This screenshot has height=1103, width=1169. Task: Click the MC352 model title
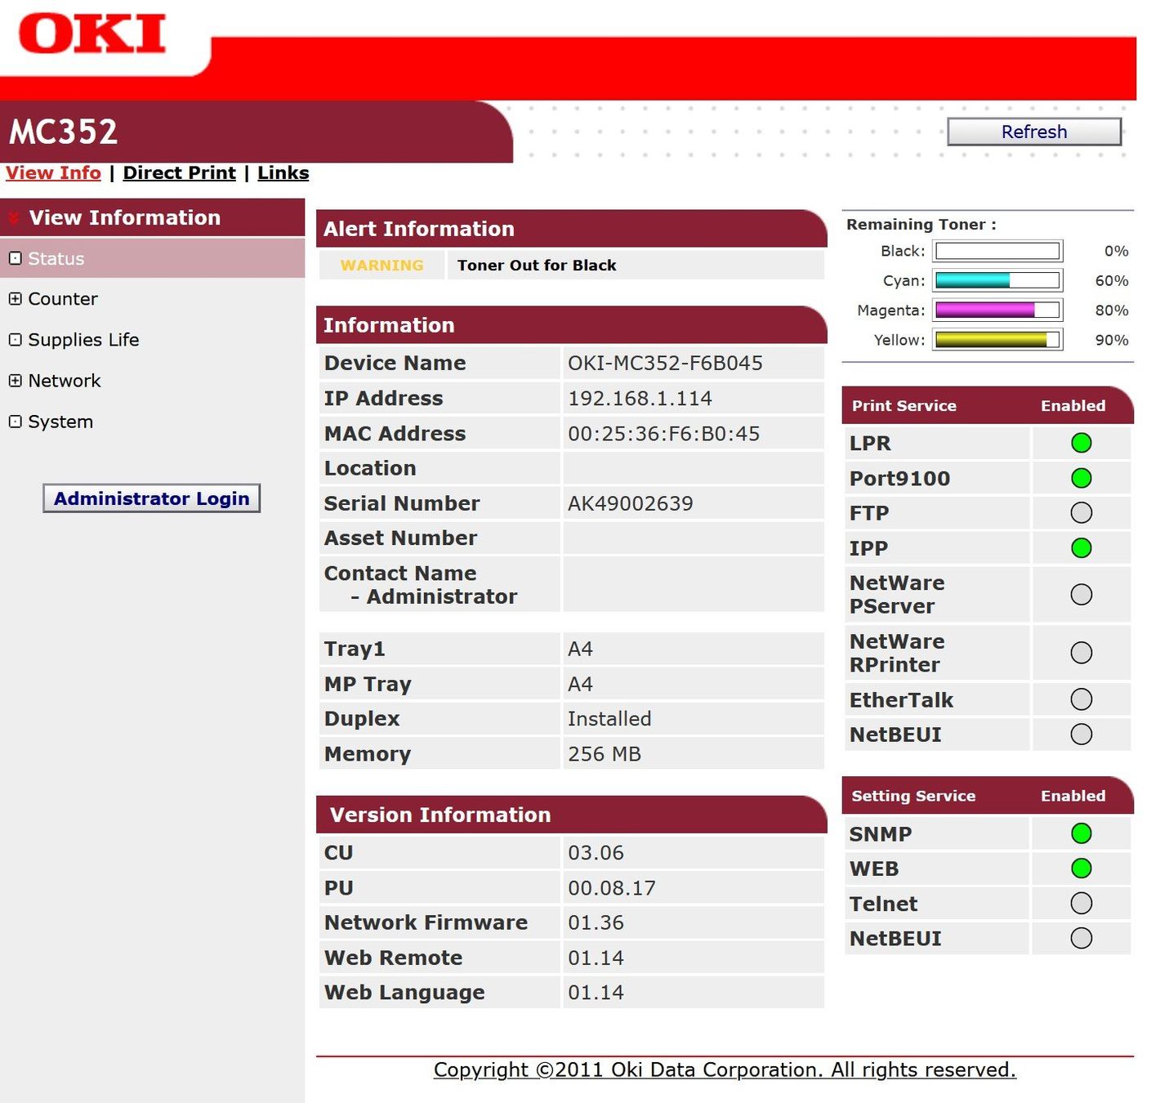coord(64,132)
